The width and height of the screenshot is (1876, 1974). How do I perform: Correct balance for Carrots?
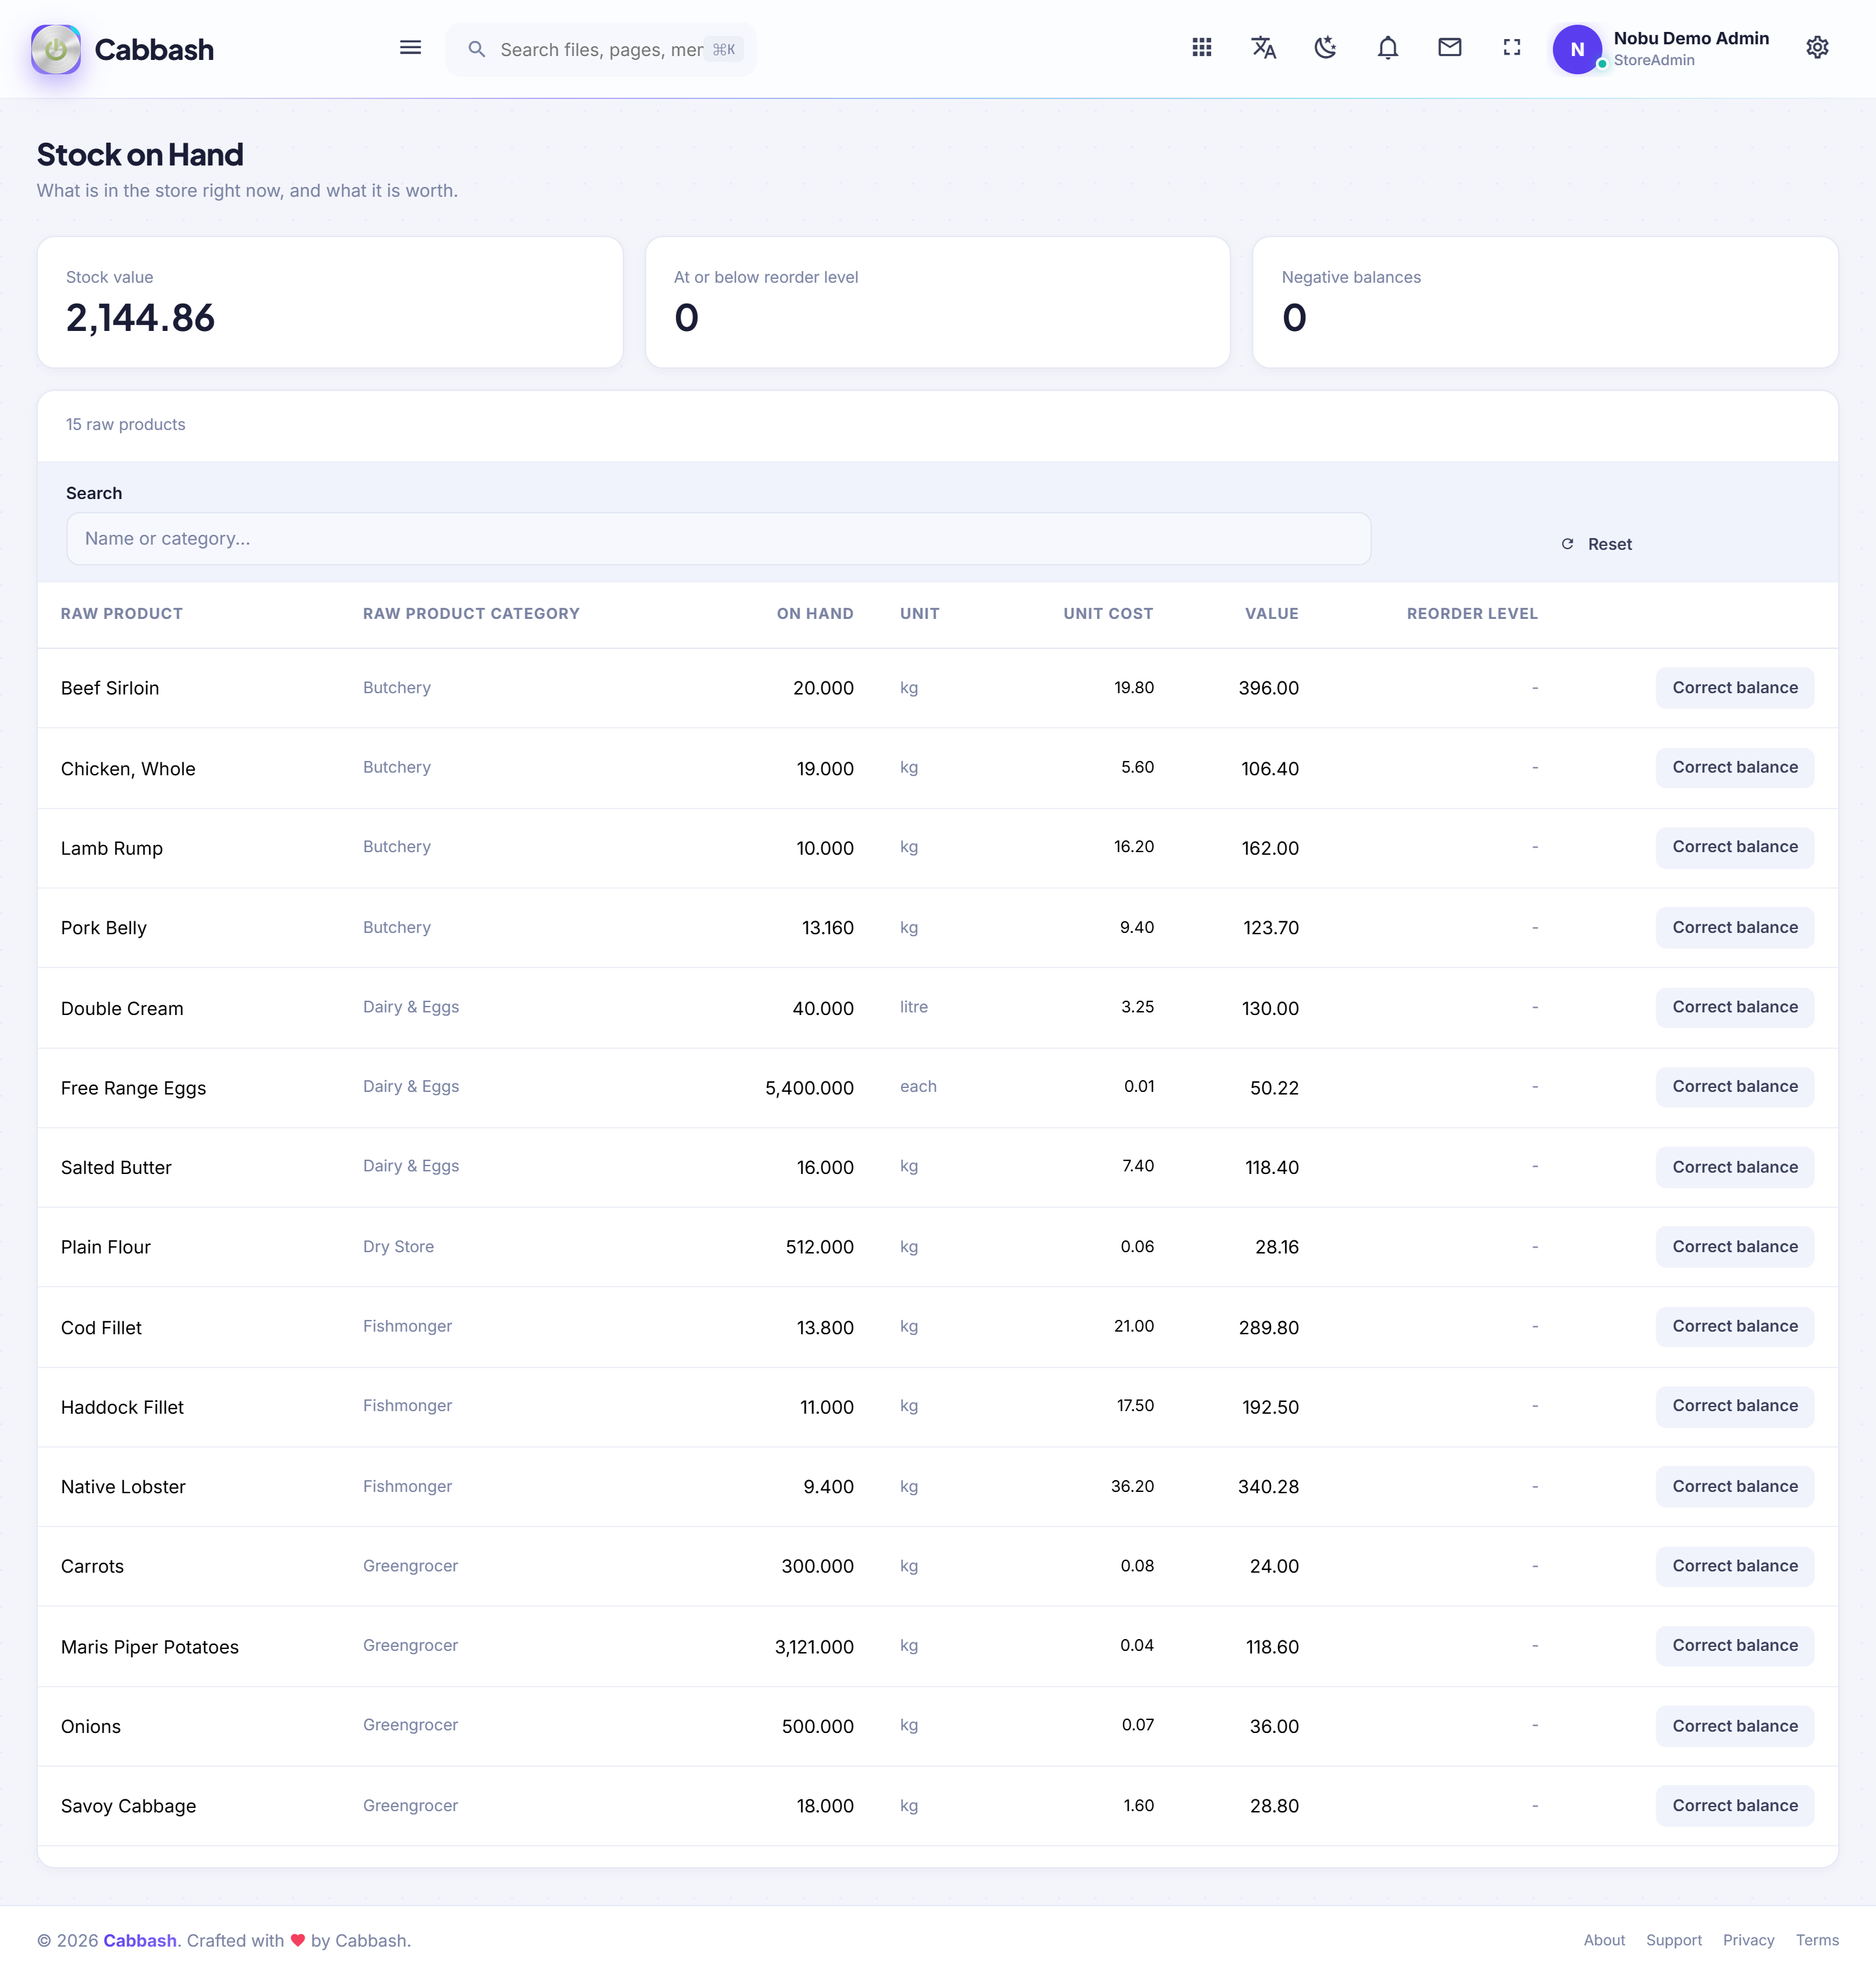[x=1734, y=1566]
